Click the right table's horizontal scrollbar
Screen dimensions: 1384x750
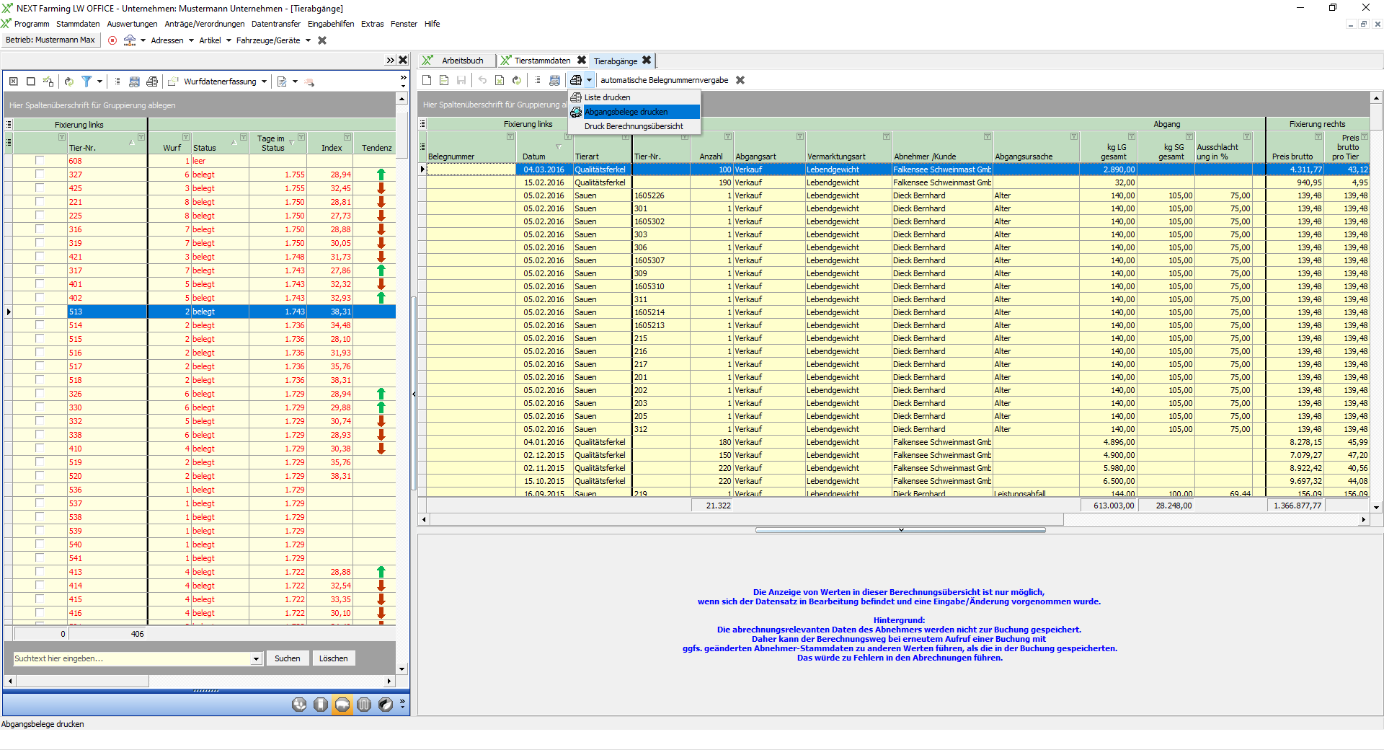747,519
